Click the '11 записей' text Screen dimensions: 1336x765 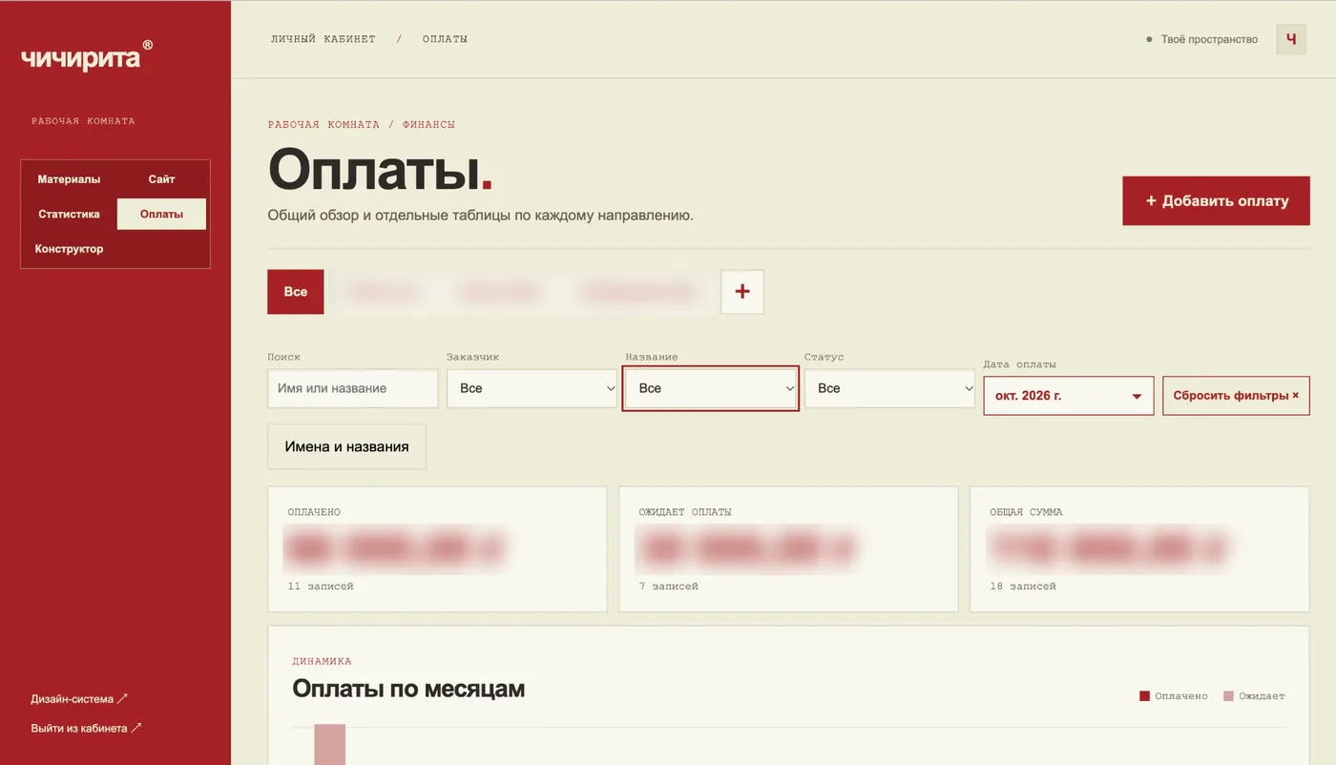321,587
